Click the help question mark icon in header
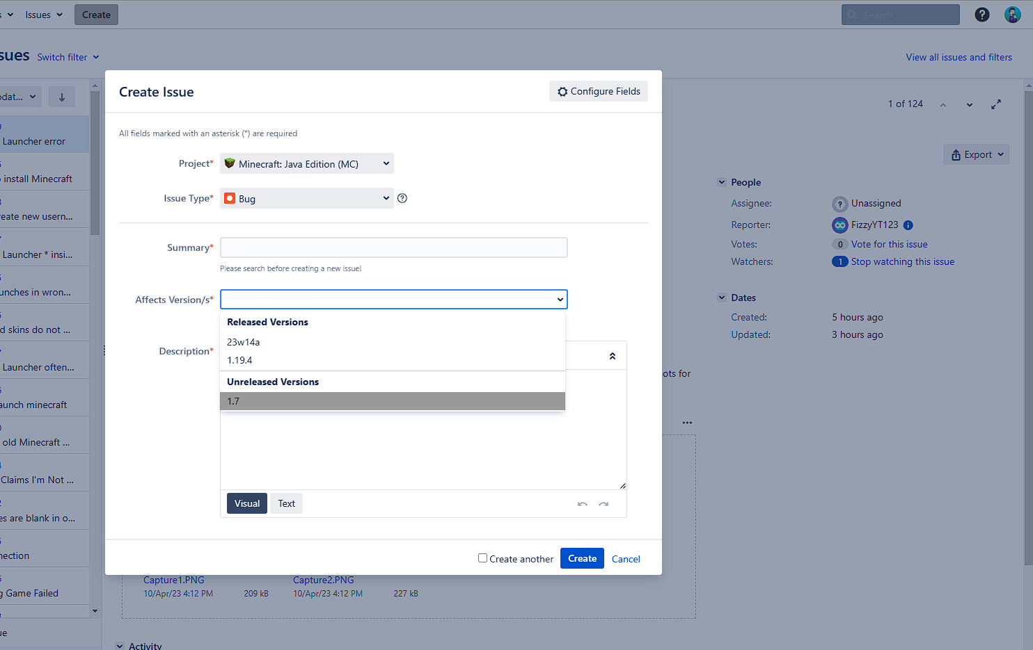This screenshot has width=1033, height=650. (x=981, y=15)
